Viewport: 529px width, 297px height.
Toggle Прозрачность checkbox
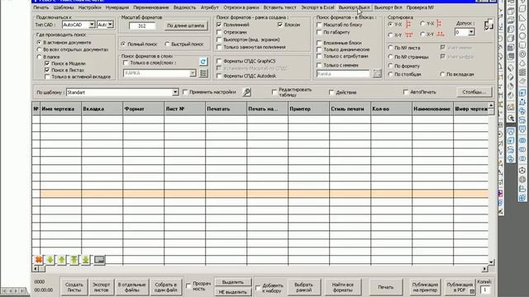tap(188, 286)
